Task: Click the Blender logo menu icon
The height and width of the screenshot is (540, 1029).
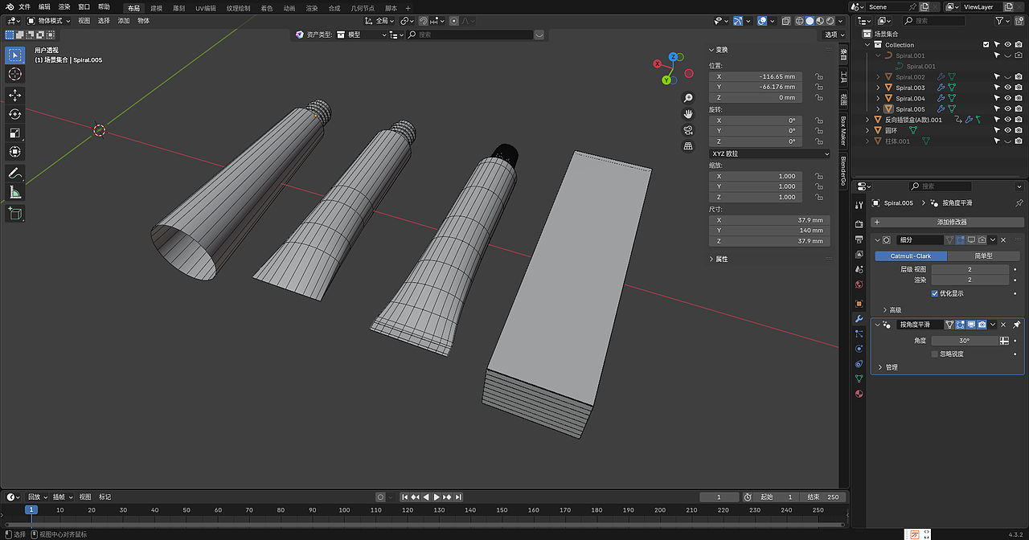Action: coord(9,6)
